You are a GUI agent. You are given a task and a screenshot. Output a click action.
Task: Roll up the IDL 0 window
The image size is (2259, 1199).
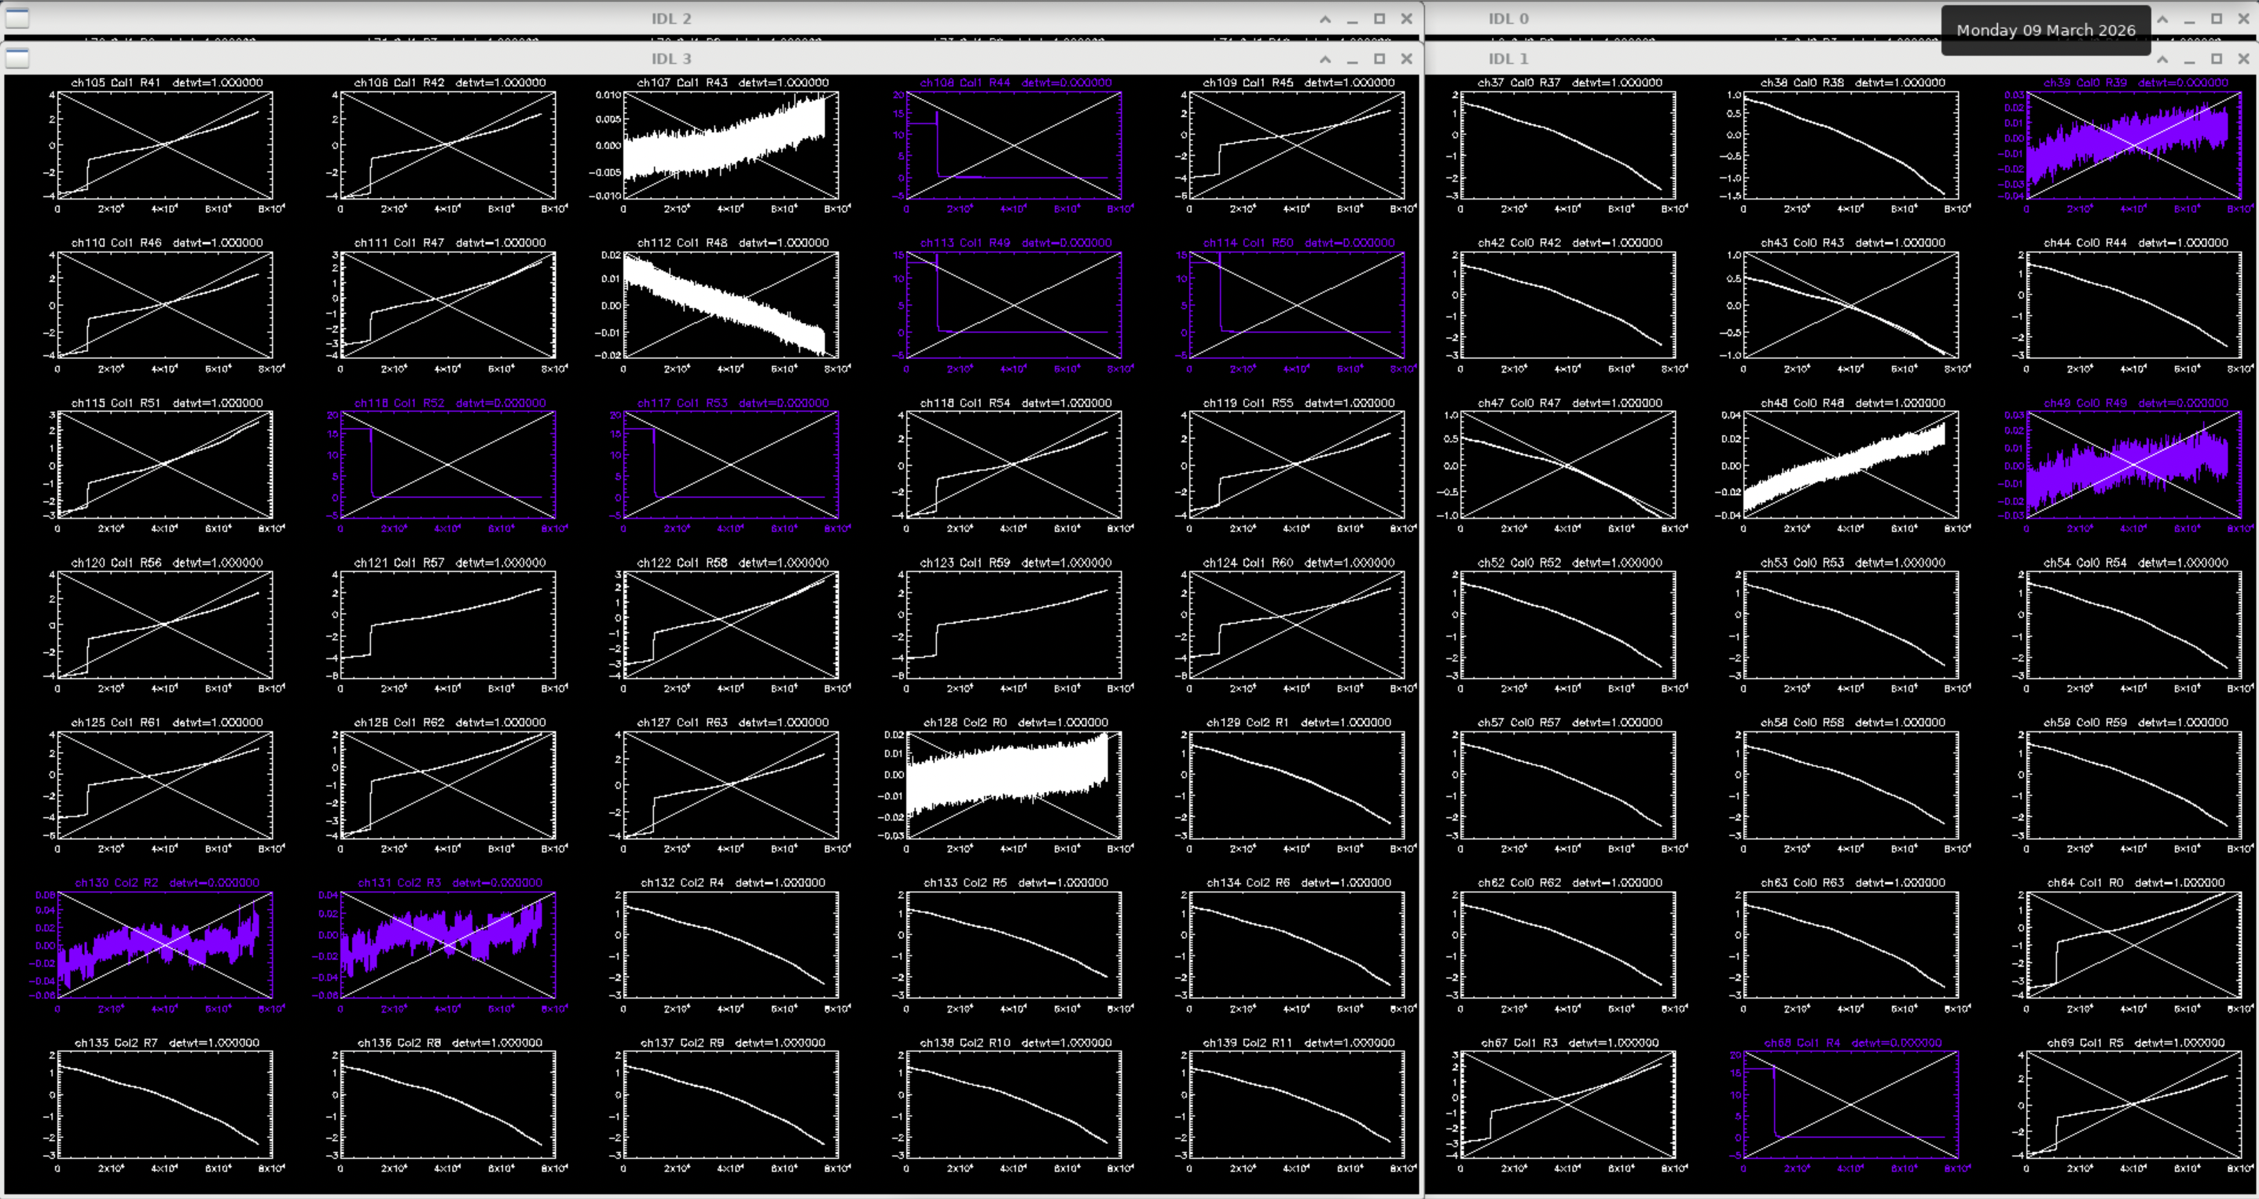click(x=2162, y=18)
